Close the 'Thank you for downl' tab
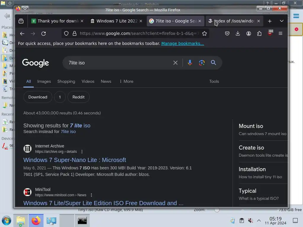The image size is (303, 227). [x=82, y=21]
